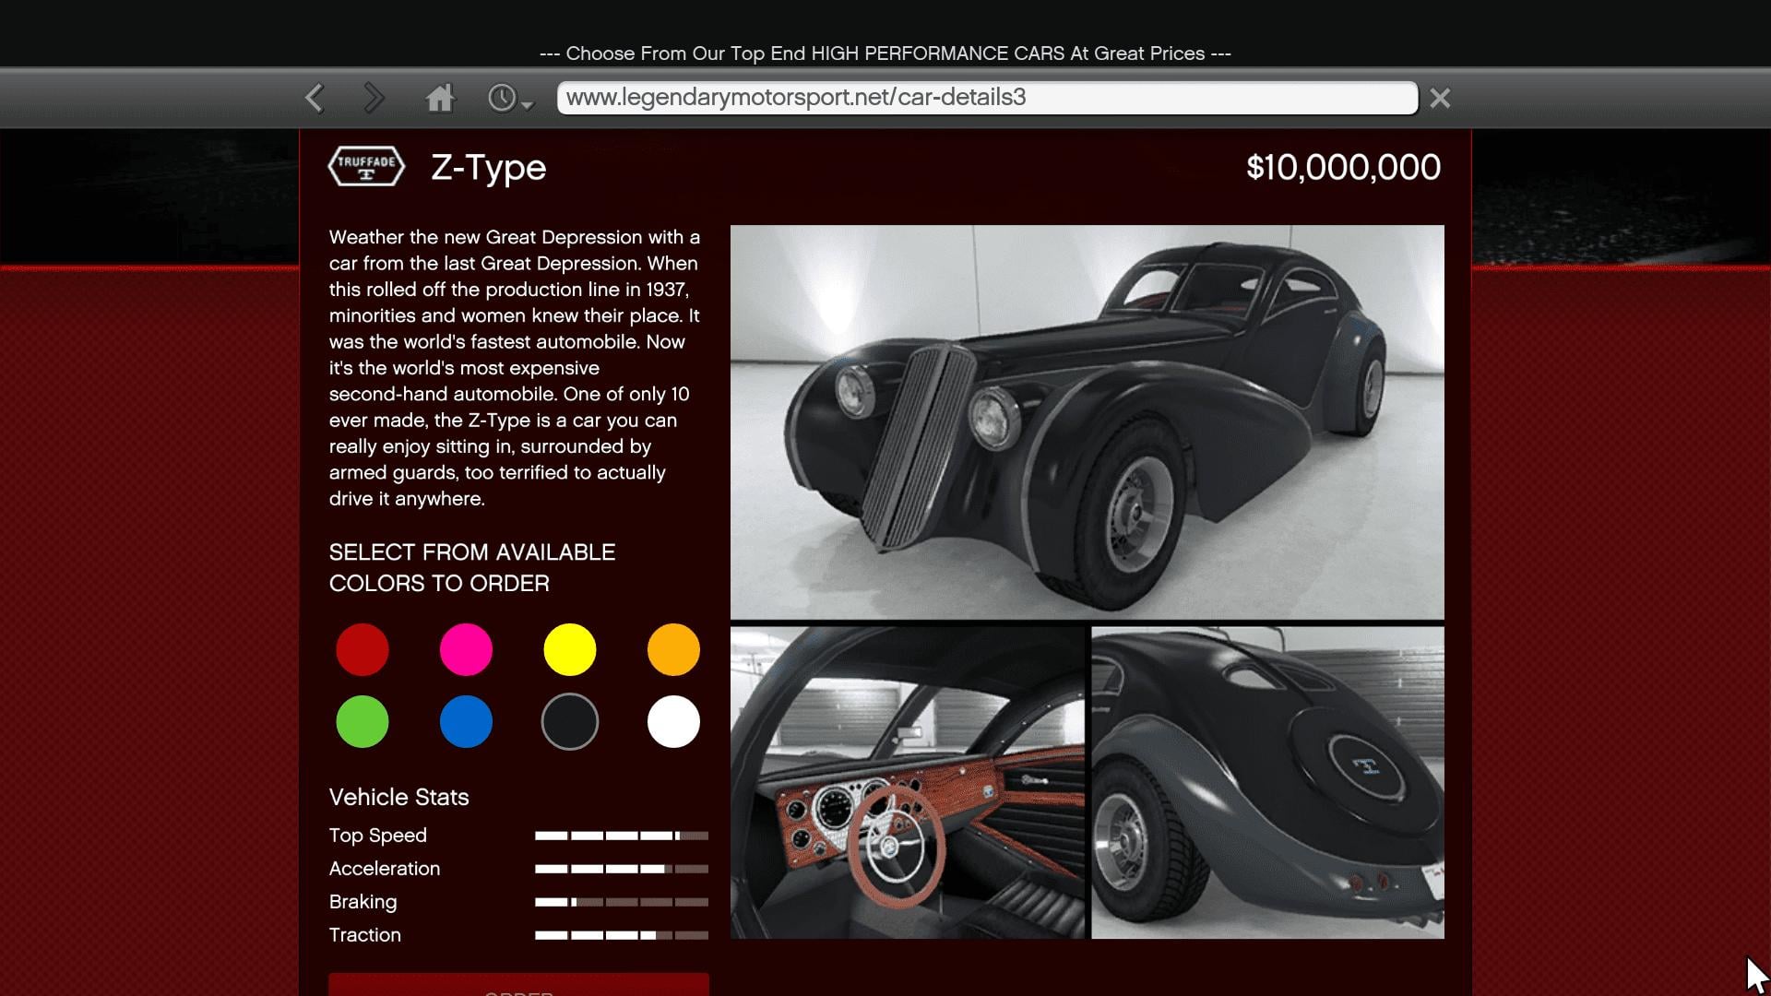The image size is (1771, 996).
Task: Select the green paint swatch
Action: coord(362,722)
